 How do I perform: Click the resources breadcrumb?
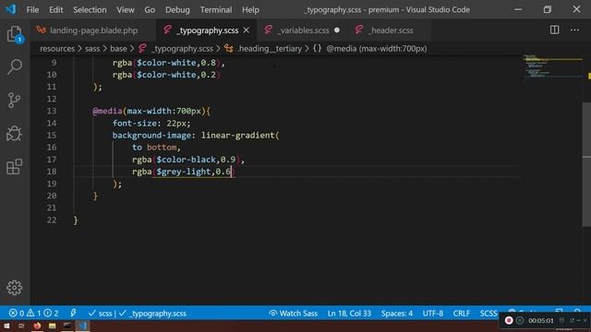pos(57,49)
